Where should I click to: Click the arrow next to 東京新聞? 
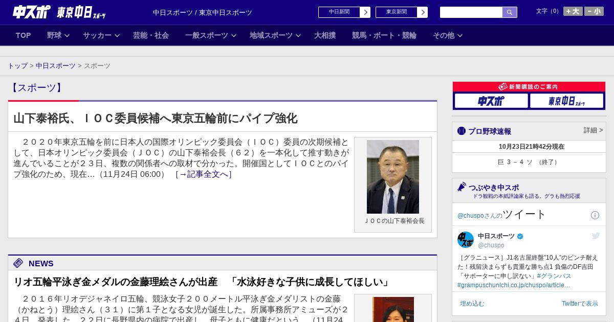coord(423,12)
